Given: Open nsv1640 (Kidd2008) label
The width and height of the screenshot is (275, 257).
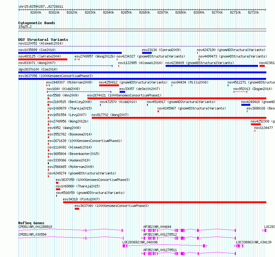Looking at the screenshot, I should coord(63,89).
